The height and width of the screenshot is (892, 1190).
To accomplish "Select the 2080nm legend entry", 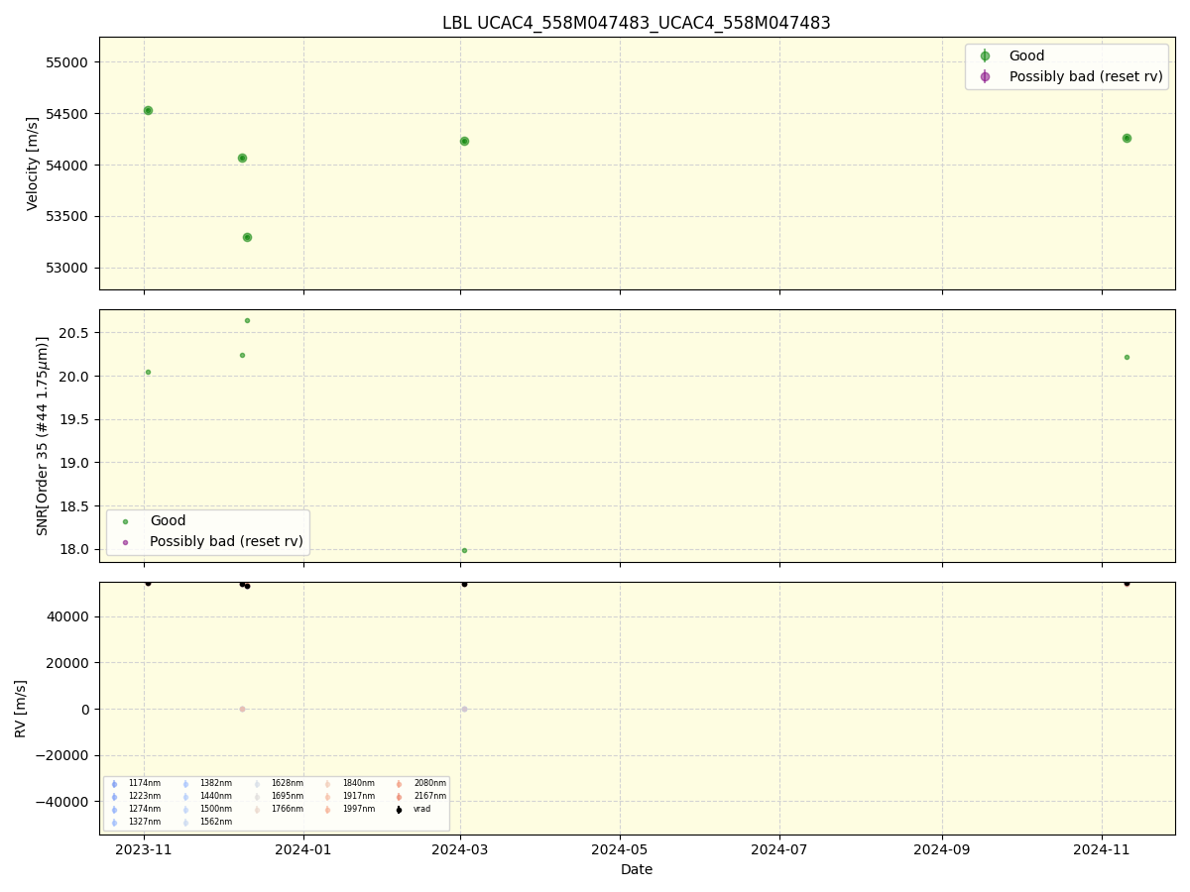I will tap(420, 784).
